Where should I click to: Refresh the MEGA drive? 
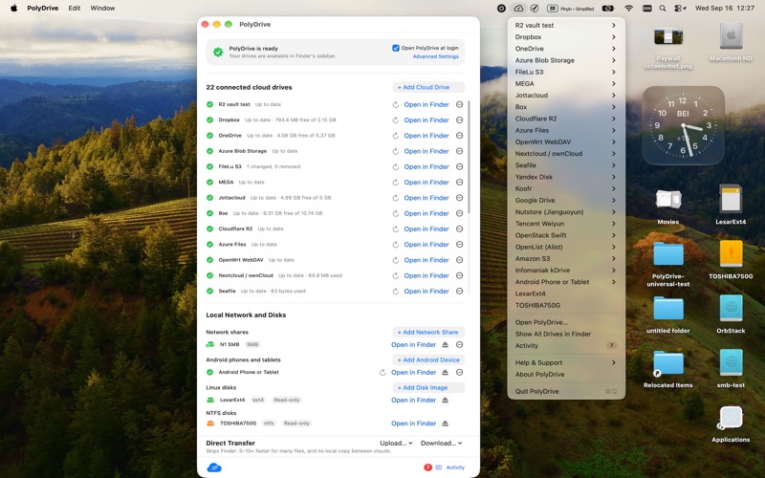pos(396,183)
